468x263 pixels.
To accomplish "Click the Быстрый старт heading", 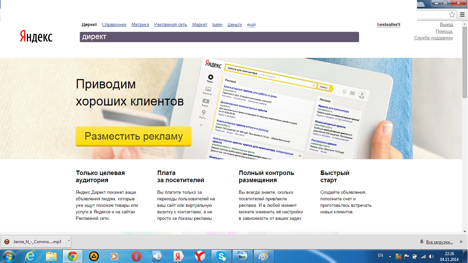I will coord(335,177).
